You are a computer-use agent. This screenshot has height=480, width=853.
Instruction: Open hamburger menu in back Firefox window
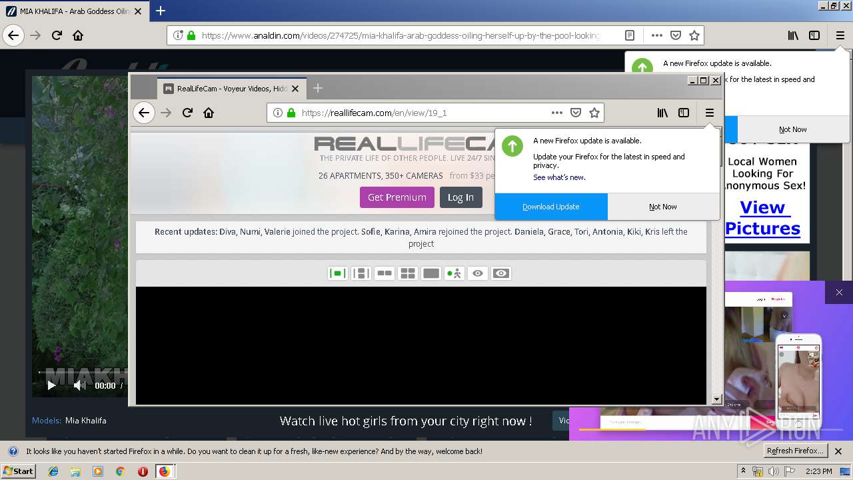click(x=840, y=35)
